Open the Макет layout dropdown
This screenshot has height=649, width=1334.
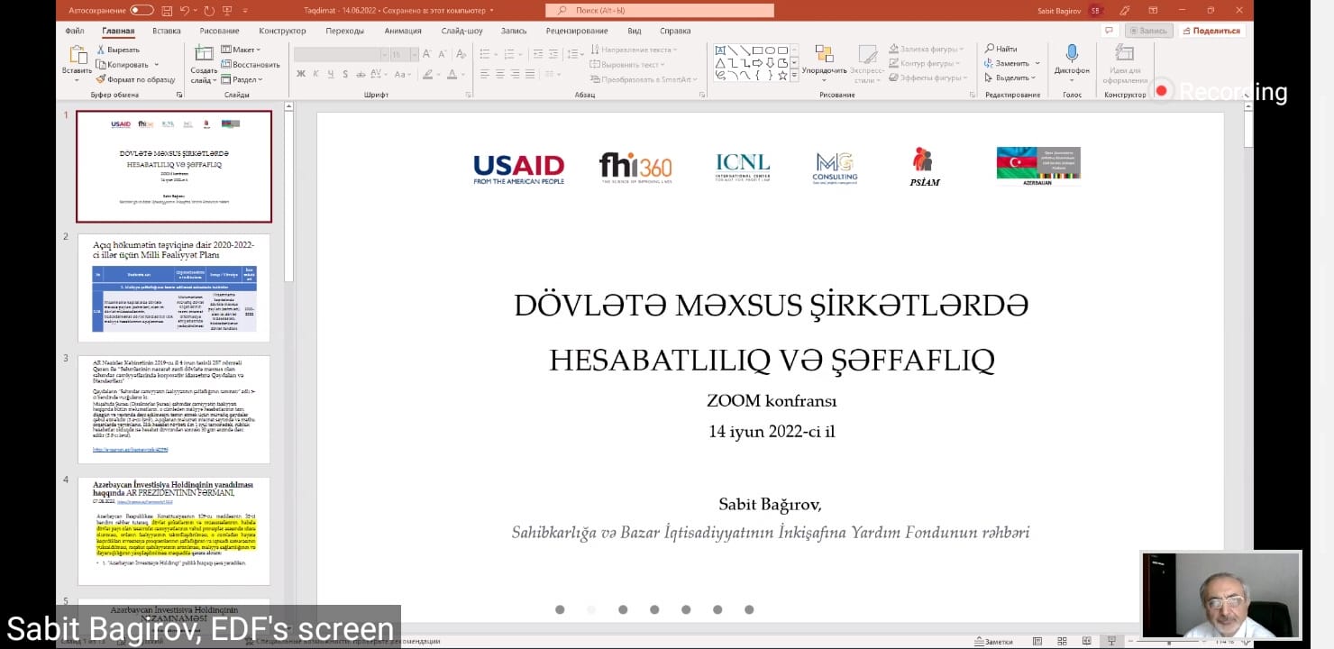point(241,50)
